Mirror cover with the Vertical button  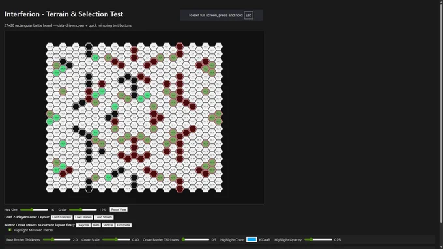point(108,226)
